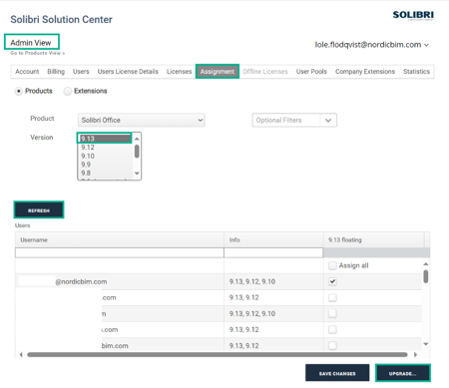Check the Assign all checkbox
The height and width of the screenshot is (388, 449).
coord(332,265)
